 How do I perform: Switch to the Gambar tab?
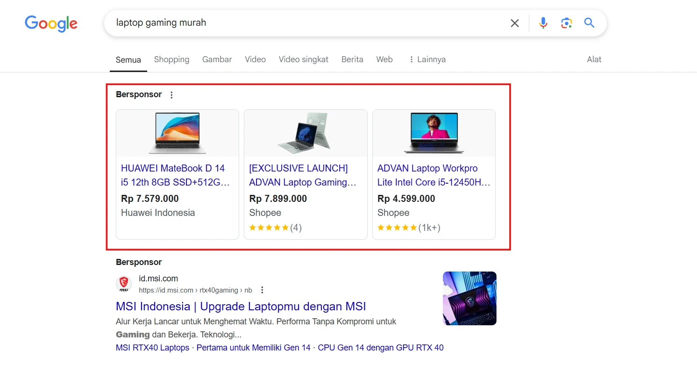pos(217,59)
